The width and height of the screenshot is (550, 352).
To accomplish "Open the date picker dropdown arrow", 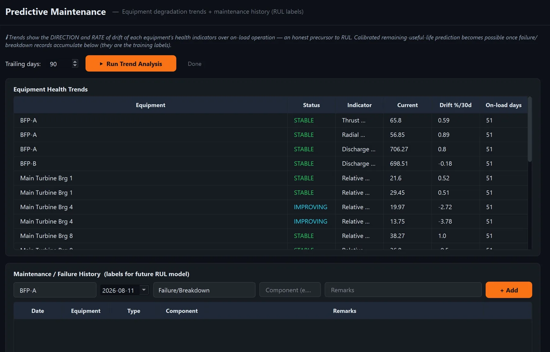I will click(144, 290).
